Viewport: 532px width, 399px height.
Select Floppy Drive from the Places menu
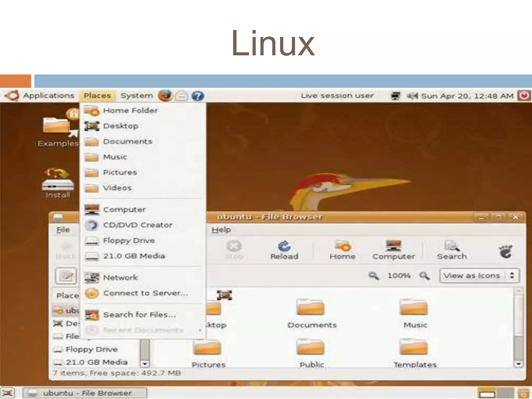coord(143,241)
